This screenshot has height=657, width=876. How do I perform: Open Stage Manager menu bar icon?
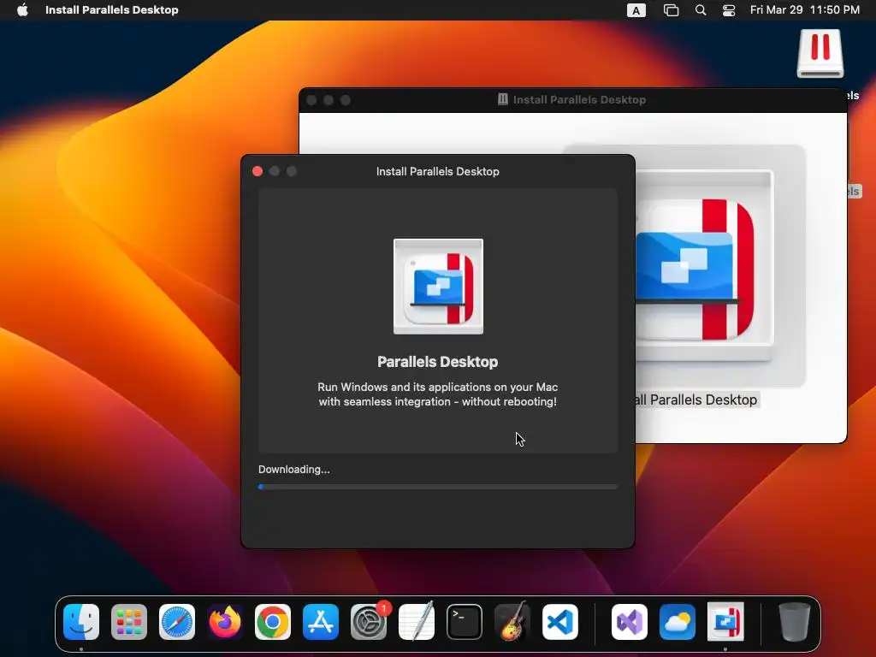(671, 10)
